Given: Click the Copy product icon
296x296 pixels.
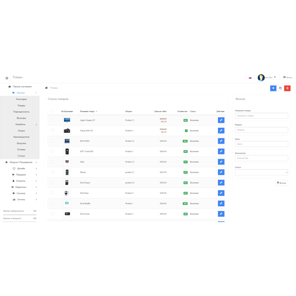Looking at the screenshot, I should point(280,88).
